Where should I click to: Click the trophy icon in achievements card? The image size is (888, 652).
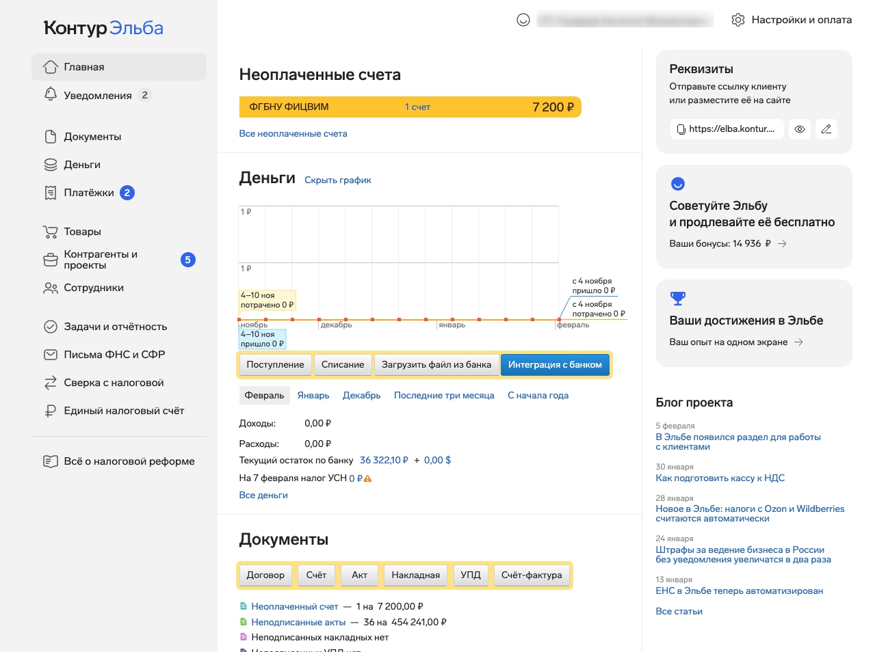pos(677,299)
